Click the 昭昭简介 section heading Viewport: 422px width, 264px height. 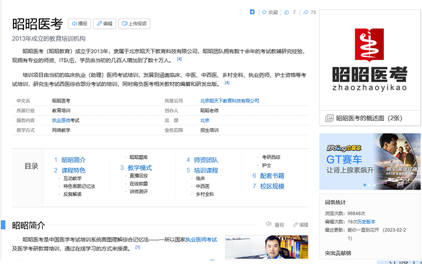pyautogui.click(x=29, y=225)
